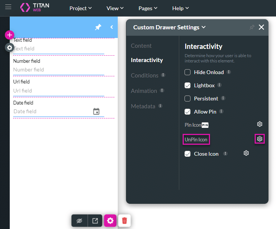Click the pin icon in drawer header
Viewport: 276px width, 229px height.
98,27
